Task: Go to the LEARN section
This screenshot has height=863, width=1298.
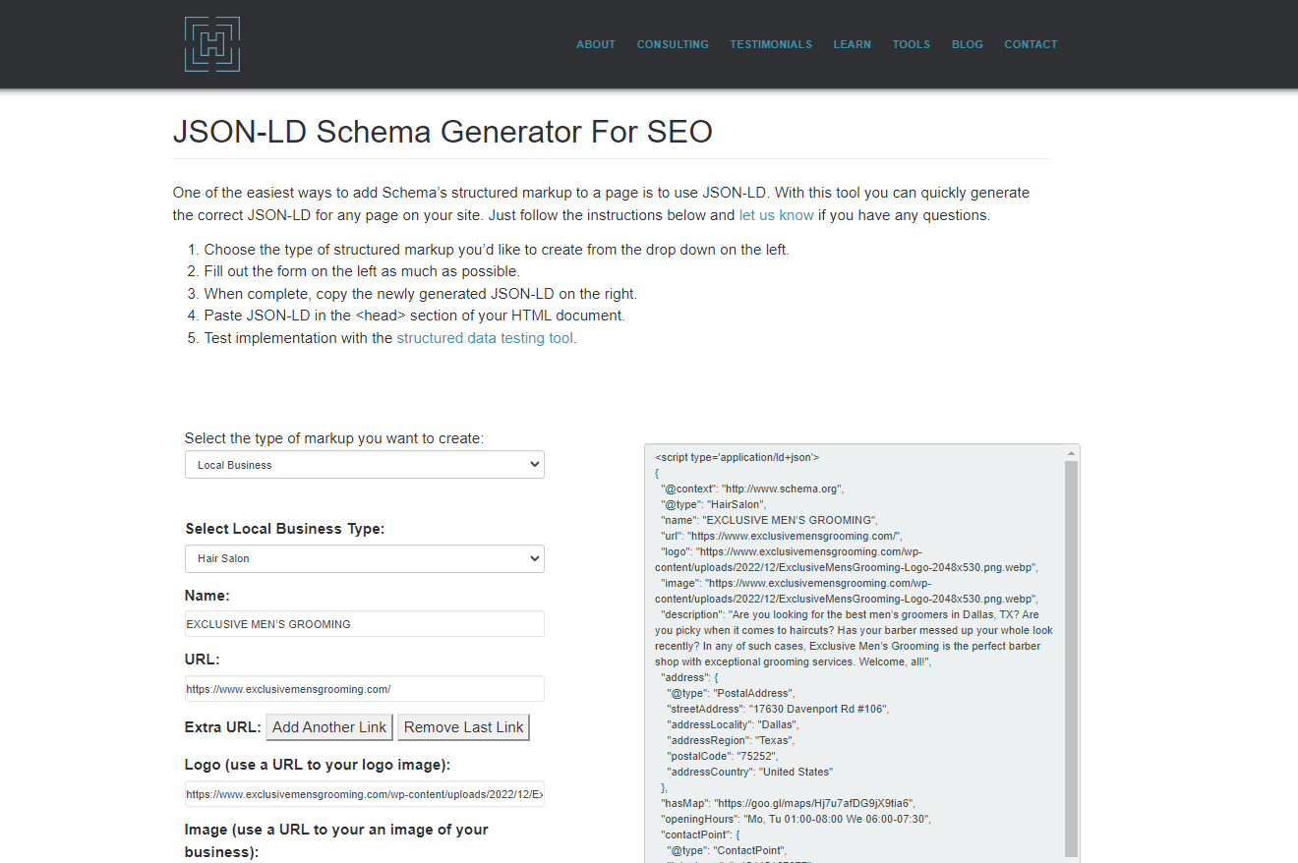Action: pos(852,44)
